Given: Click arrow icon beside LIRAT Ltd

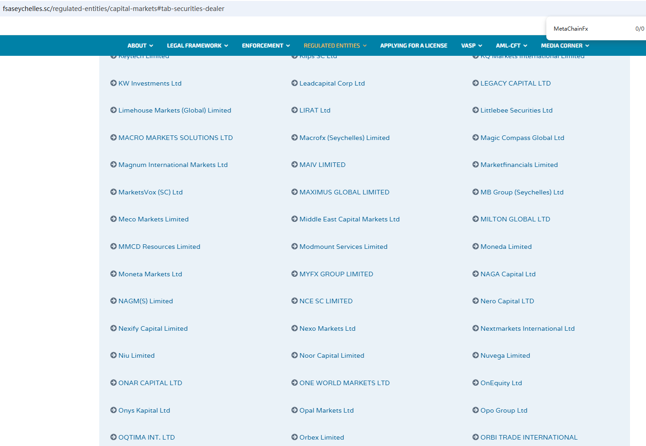Looking at the screenshot, I should point(294,110).
